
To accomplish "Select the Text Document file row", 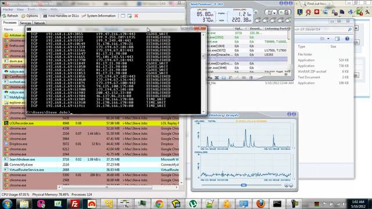I will [323, 77].
